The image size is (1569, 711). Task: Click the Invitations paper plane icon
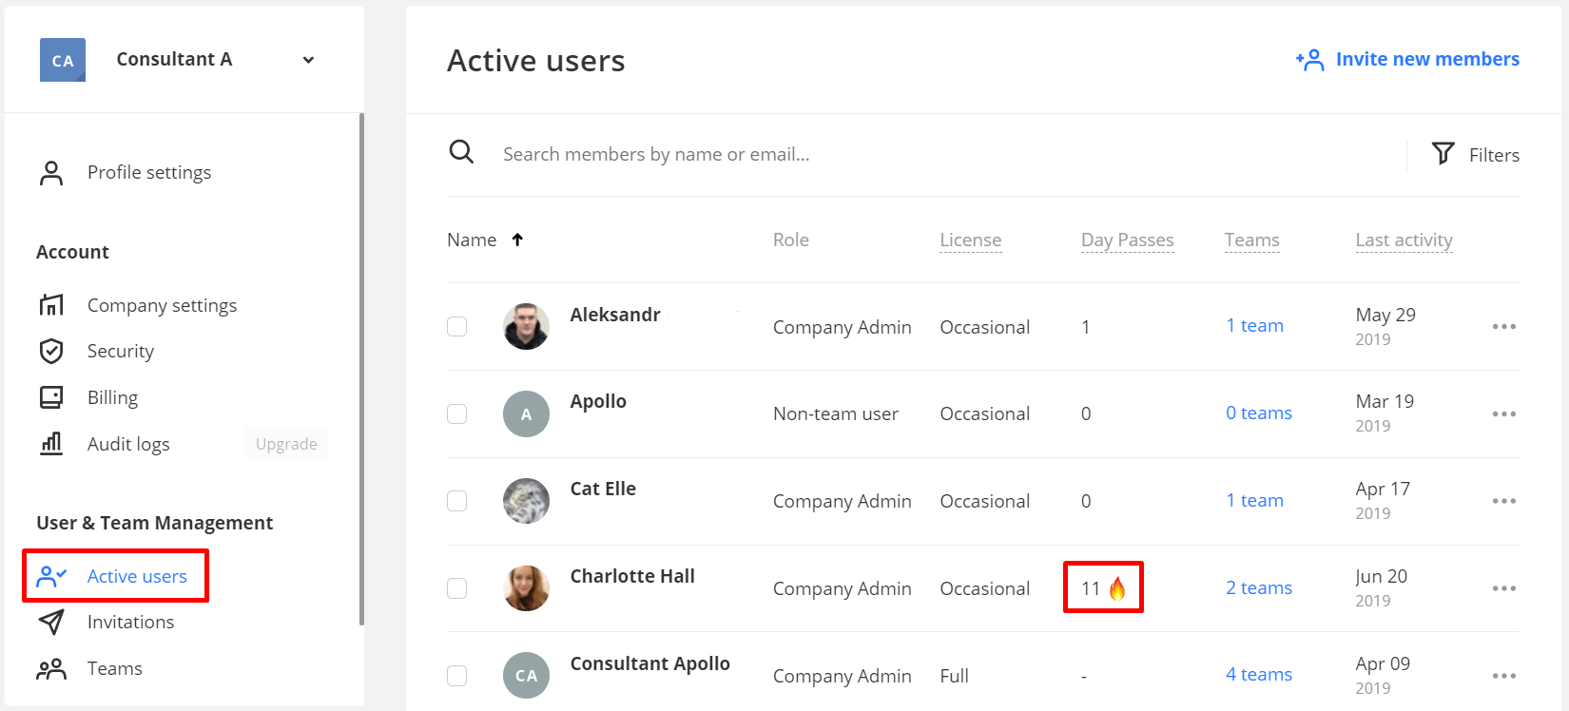51,622
